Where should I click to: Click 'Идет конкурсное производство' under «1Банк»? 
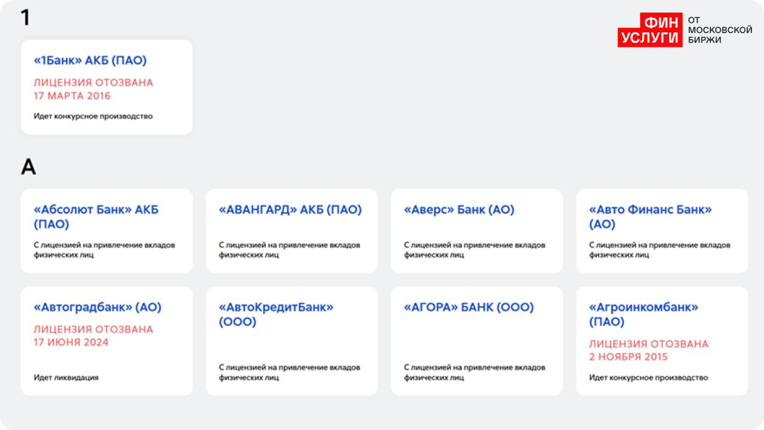(x=93, y=116)
